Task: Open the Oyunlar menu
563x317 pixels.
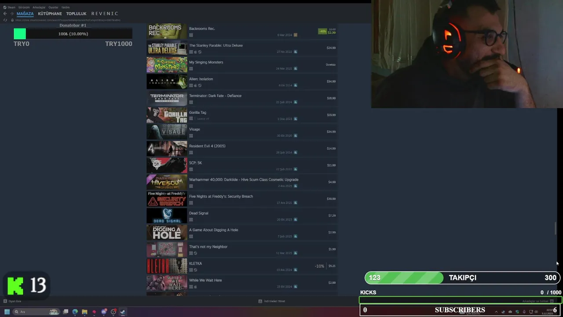Action: click(x=53, y=7)
